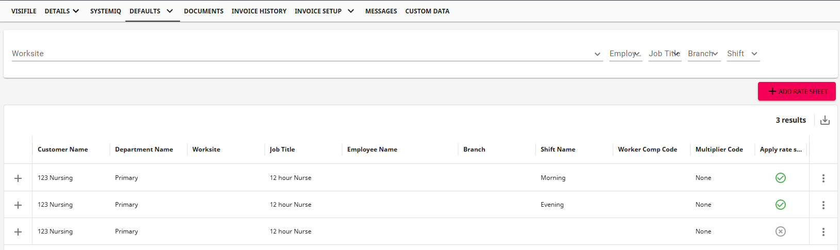Expand the Morning shift rate sheet row
Screen dimensions: 840x250
coord(18,178)
